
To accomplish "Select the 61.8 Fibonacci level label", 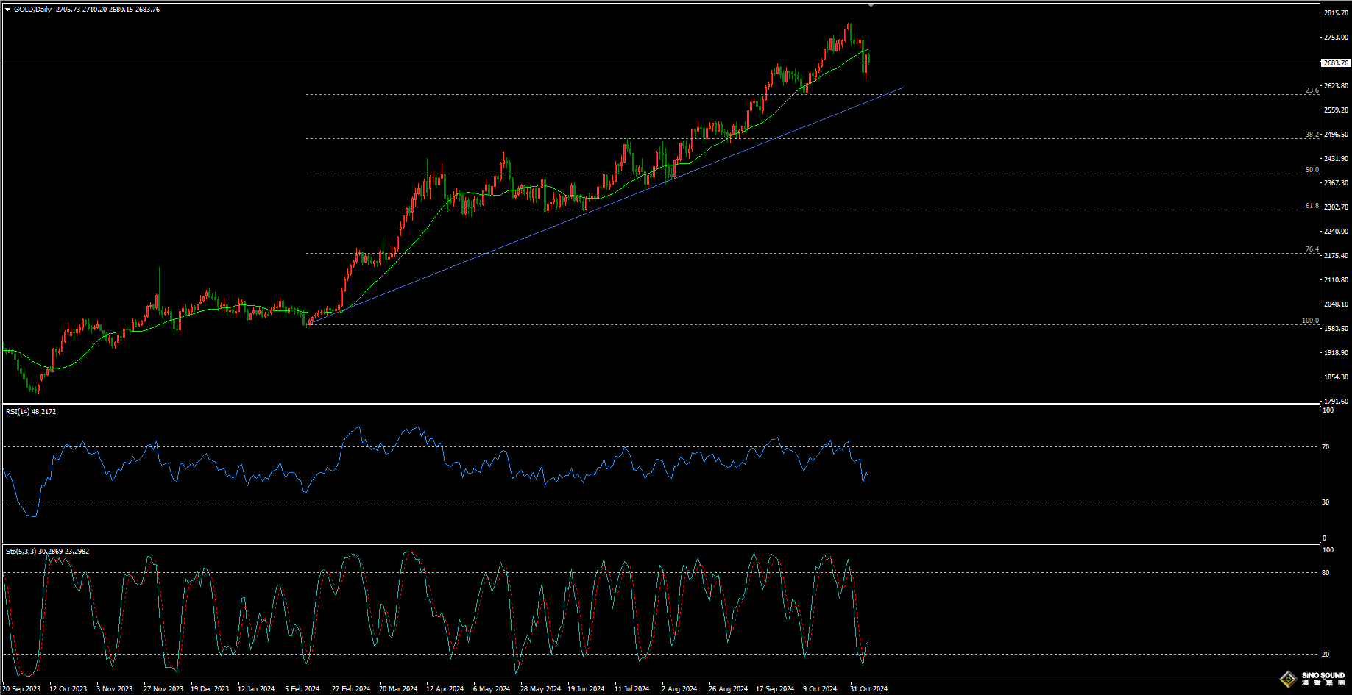I will tap(1312, 207).
